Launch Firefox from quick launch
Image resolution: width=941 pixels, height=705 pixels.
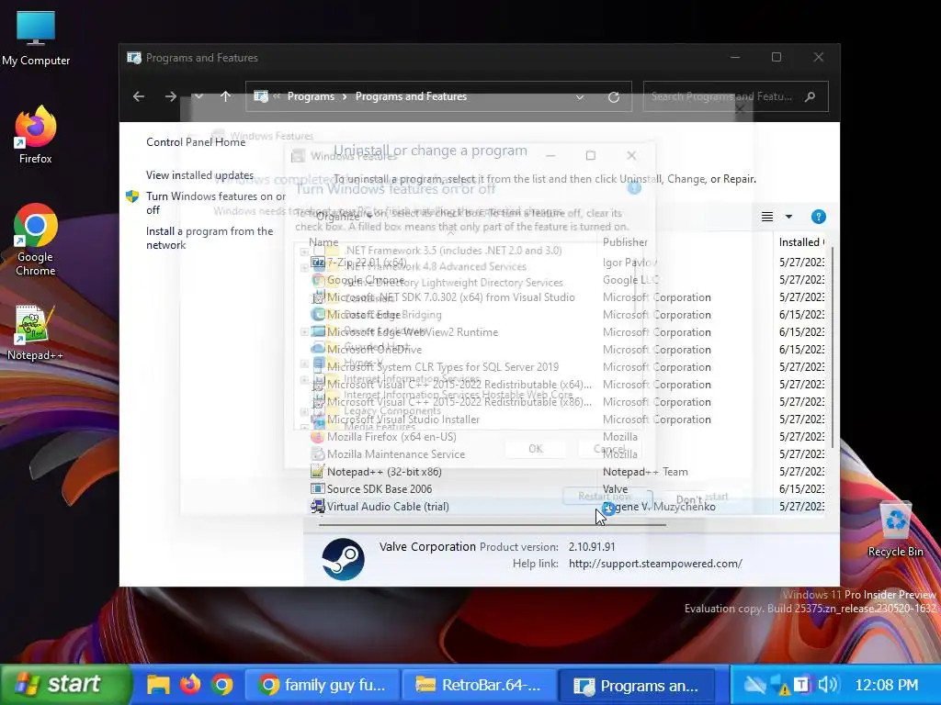[x=190, y=685]
